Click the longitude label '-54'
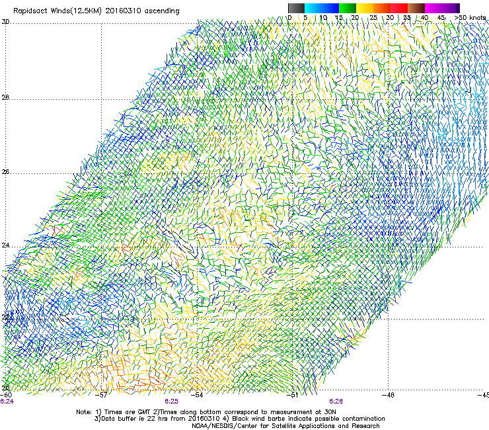This screenshot has height=430, width=489. pyautogui.click(x=197, y=395)
